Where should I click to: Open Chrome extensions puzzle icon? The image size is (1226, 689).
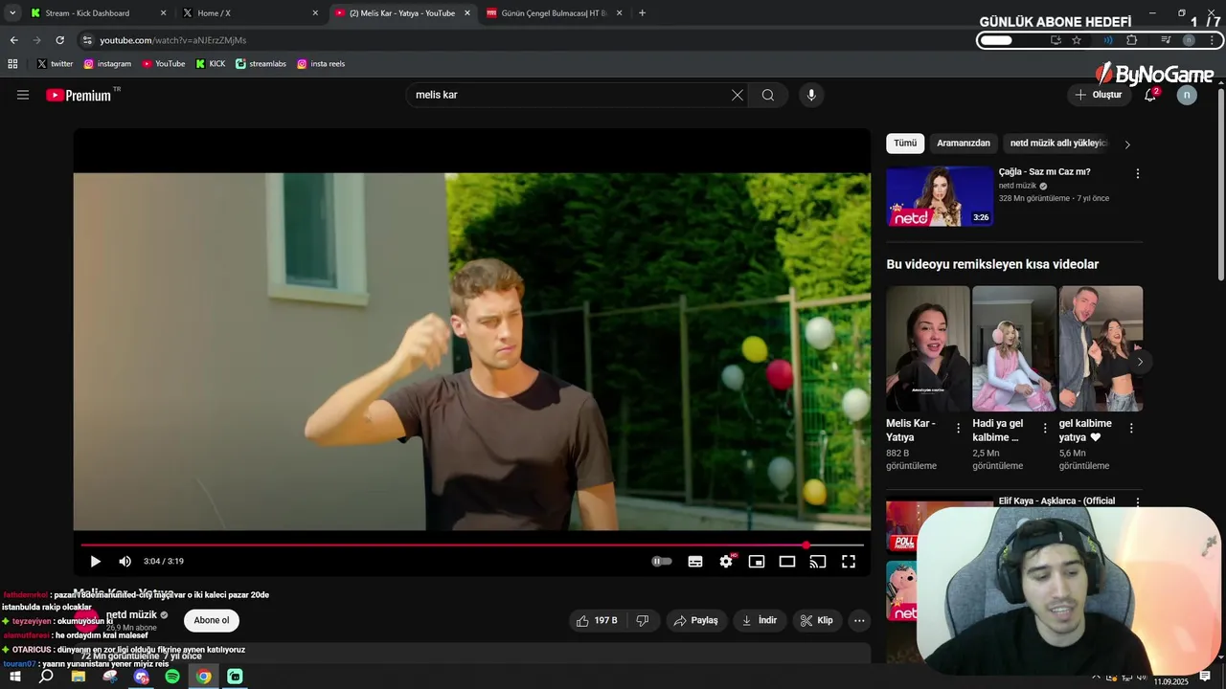(x=1132, y=40)
